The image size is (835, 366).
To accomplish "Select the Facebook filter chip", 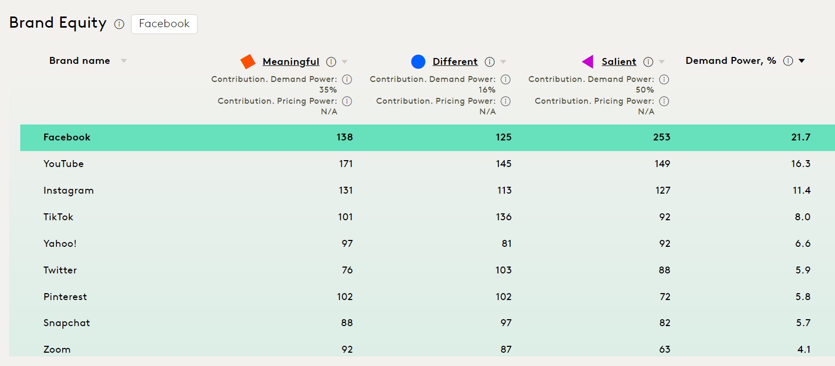I will (164, 24).
